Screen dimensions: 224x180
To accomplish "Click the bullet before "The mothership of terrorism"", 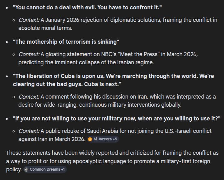I will [x=7, y=42].
